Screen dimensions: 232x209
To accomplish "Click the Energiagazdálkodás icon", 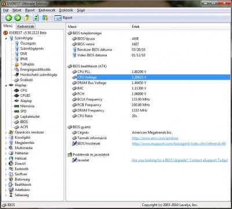I will (x=17, y=70).
